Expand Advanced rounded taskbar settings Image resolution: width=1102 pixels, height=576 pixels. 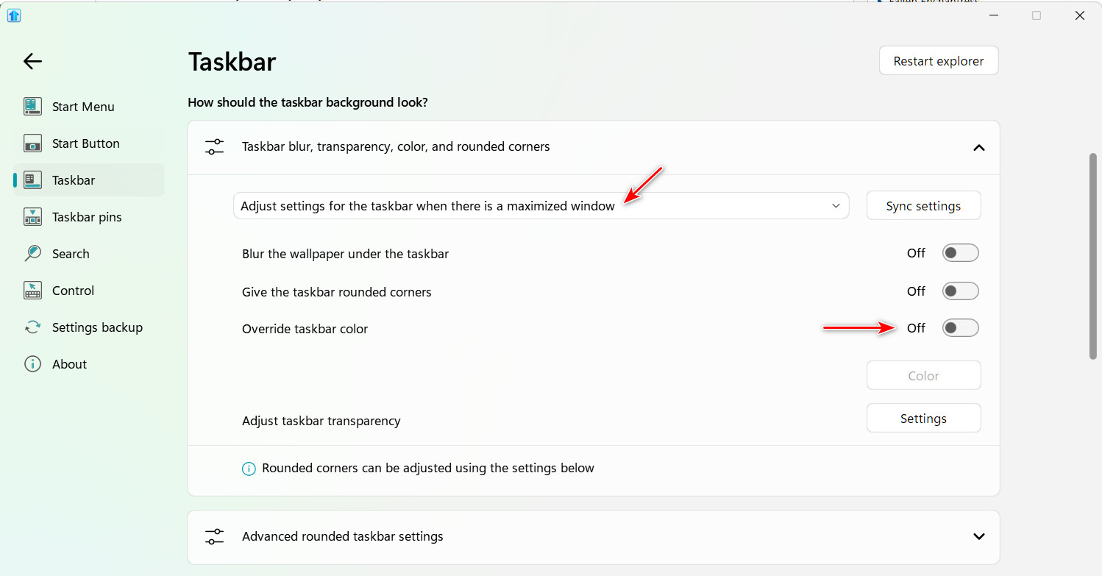(x=594, y=536)
